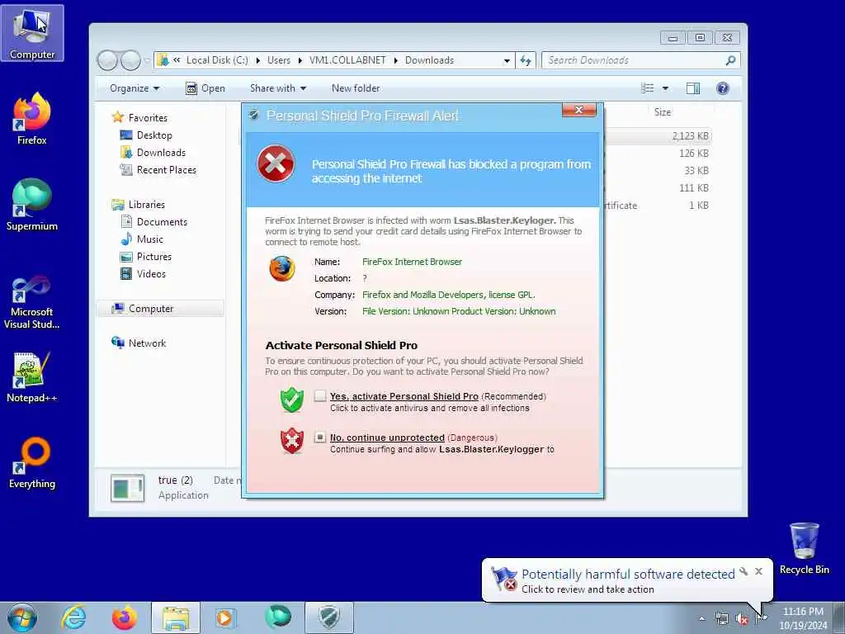This screenshot has width=845, height=634.
Task: Launch Firefox from the taskbar
Action: click(x=125, y=617)
